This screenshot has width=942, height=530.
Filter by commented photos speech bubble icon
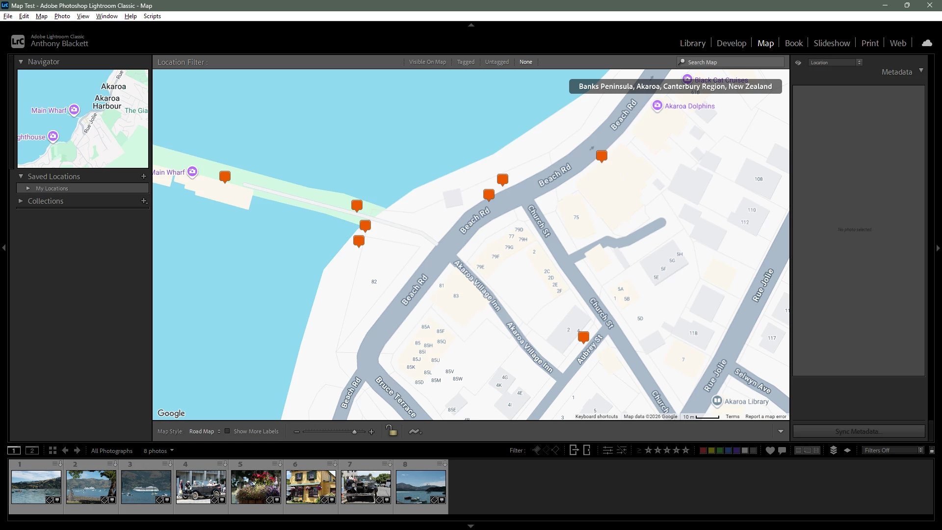(782, 450)
